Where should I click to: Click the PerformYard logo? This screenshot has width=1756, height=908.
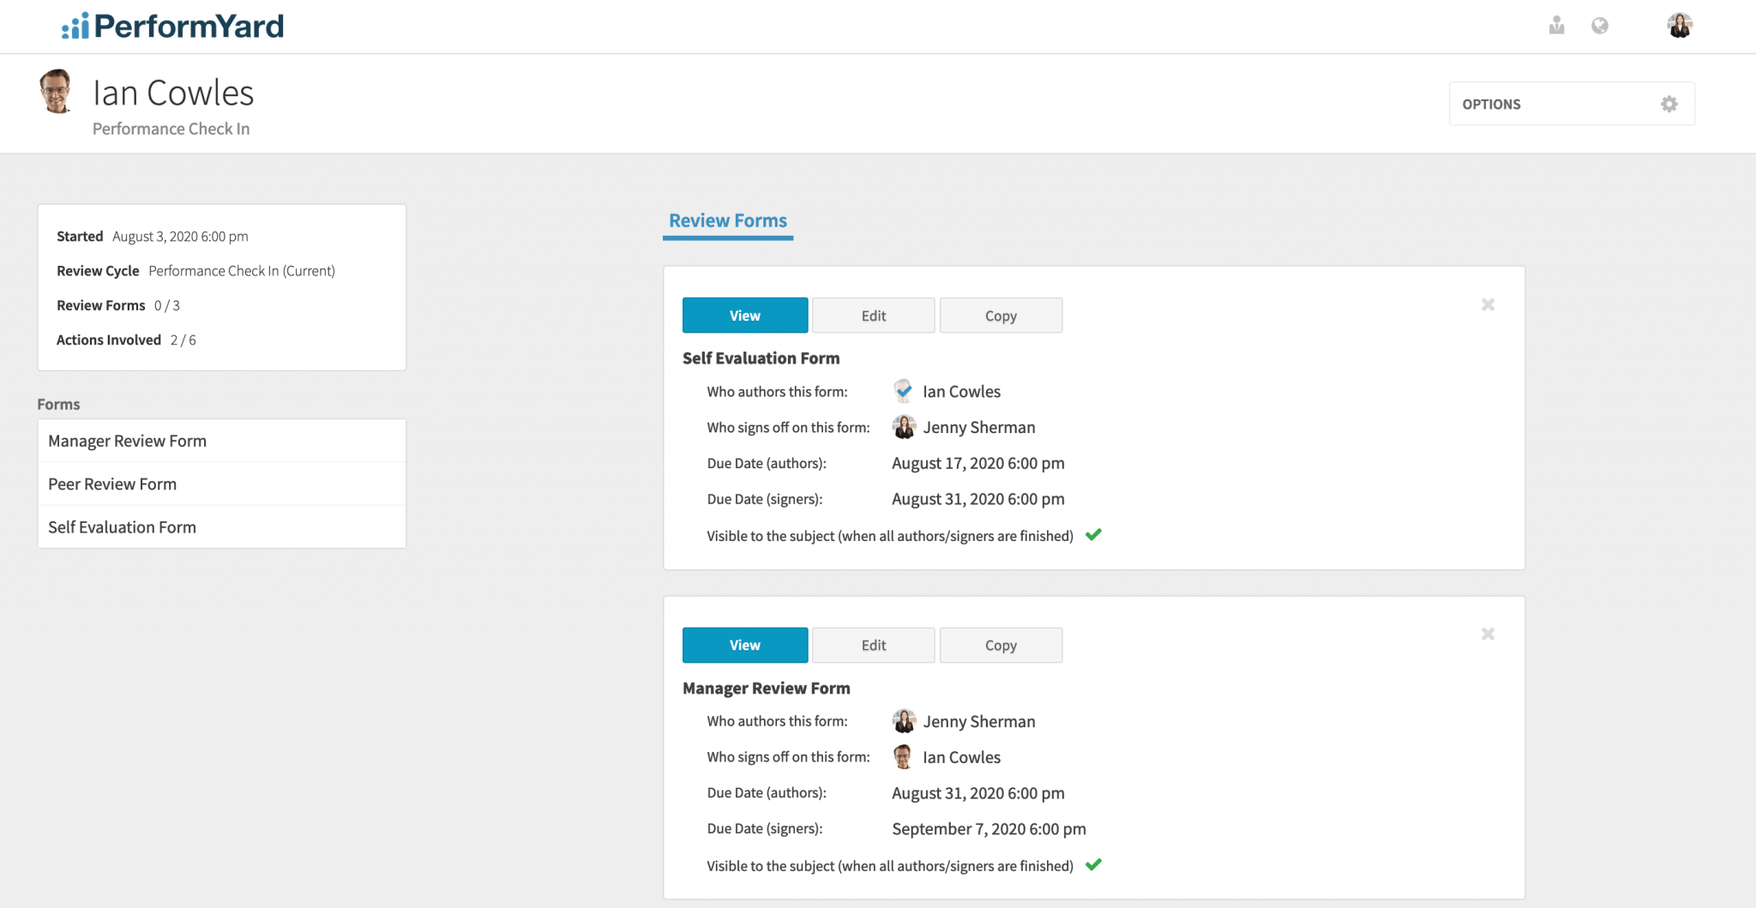[x=170, y=26]
